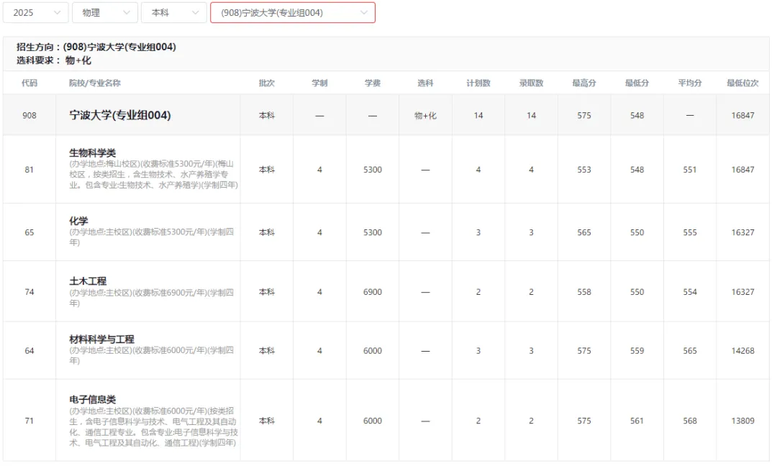This screenshot has width=777, height=466.
Task: Click the 计划数 column header
Action: click(x=478, y=83)
